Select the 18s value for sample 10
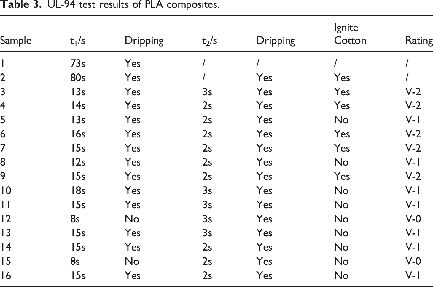Viewport: 433px width, 287px height. [78, 190]
